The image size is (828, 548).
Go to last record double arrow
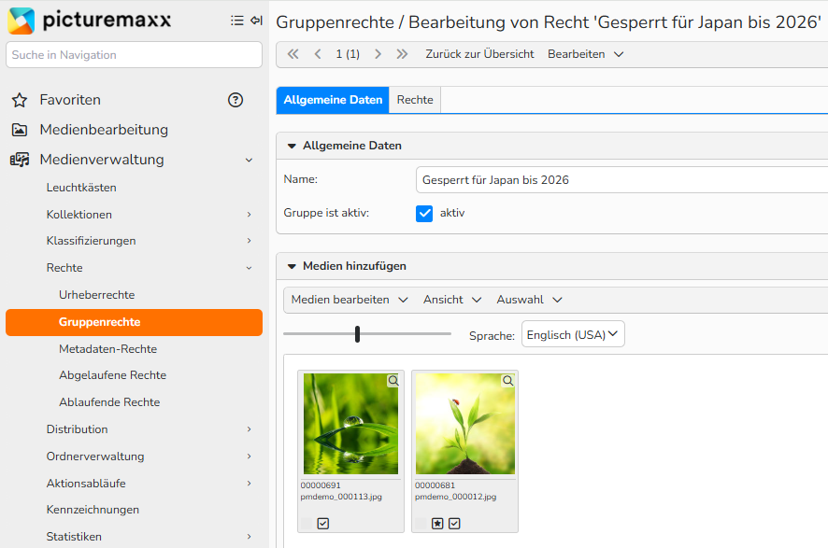[x=402, y=54]
